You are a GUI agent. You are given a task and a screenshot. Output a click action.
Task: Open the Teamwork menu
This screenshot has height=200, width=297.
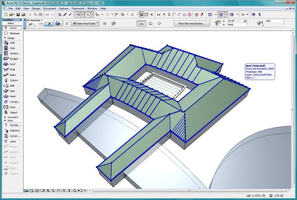[78, 8]
